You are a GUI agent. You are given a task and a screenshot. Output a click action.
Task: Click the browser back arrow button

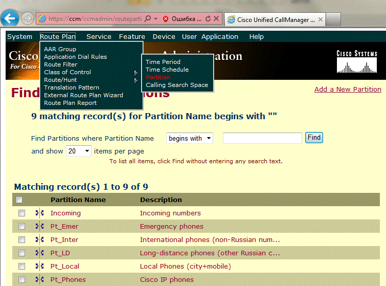10,19
